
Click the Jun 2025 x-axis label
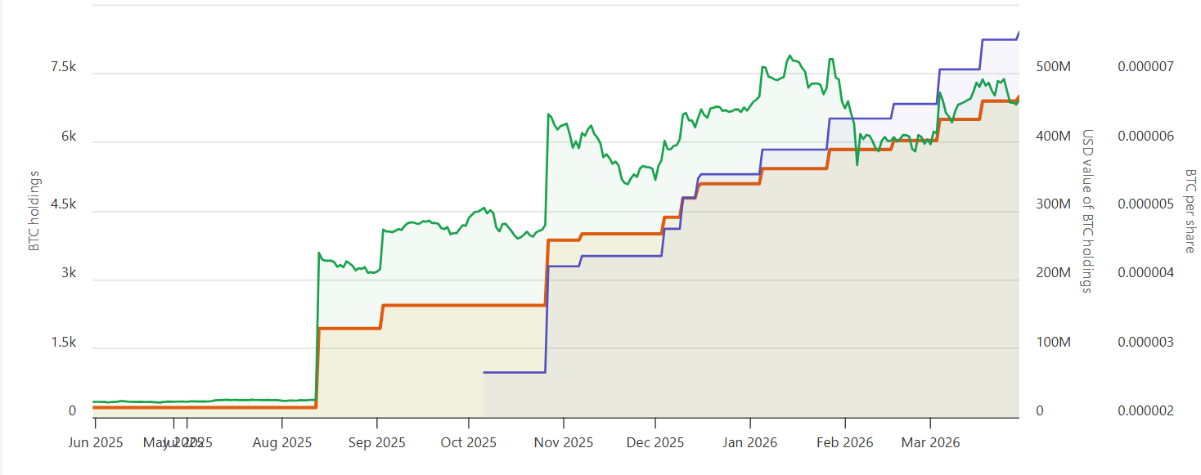(95, 442)
